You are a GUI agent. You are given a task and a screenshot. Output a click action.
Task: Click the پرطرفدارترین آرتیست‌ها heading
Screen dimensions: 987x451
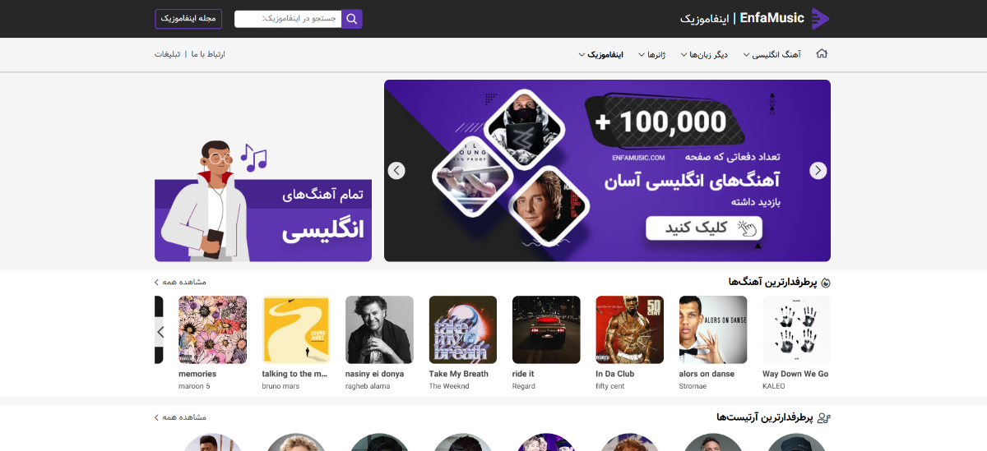coord(765,417)
